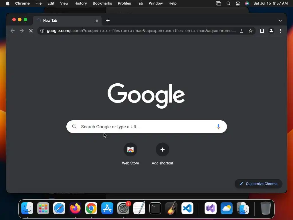Open the Help menu
Image resolution: width=293 pixels, height=220 pixels.
pyautogui.click(x=172, y=3)
